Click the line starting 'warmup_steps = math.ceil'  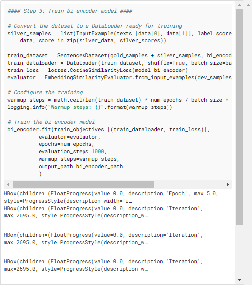click(118, 100)
